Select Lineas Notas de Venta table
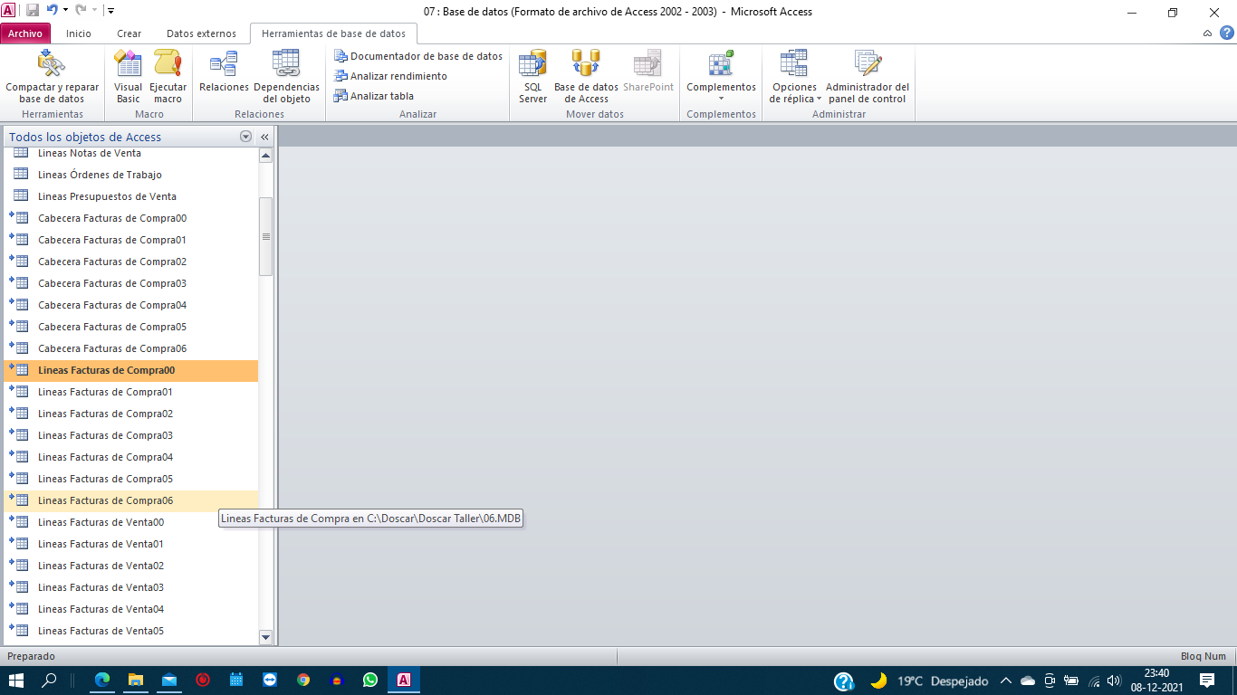This screenshot has height=695, width=1237. coord(130,153)
